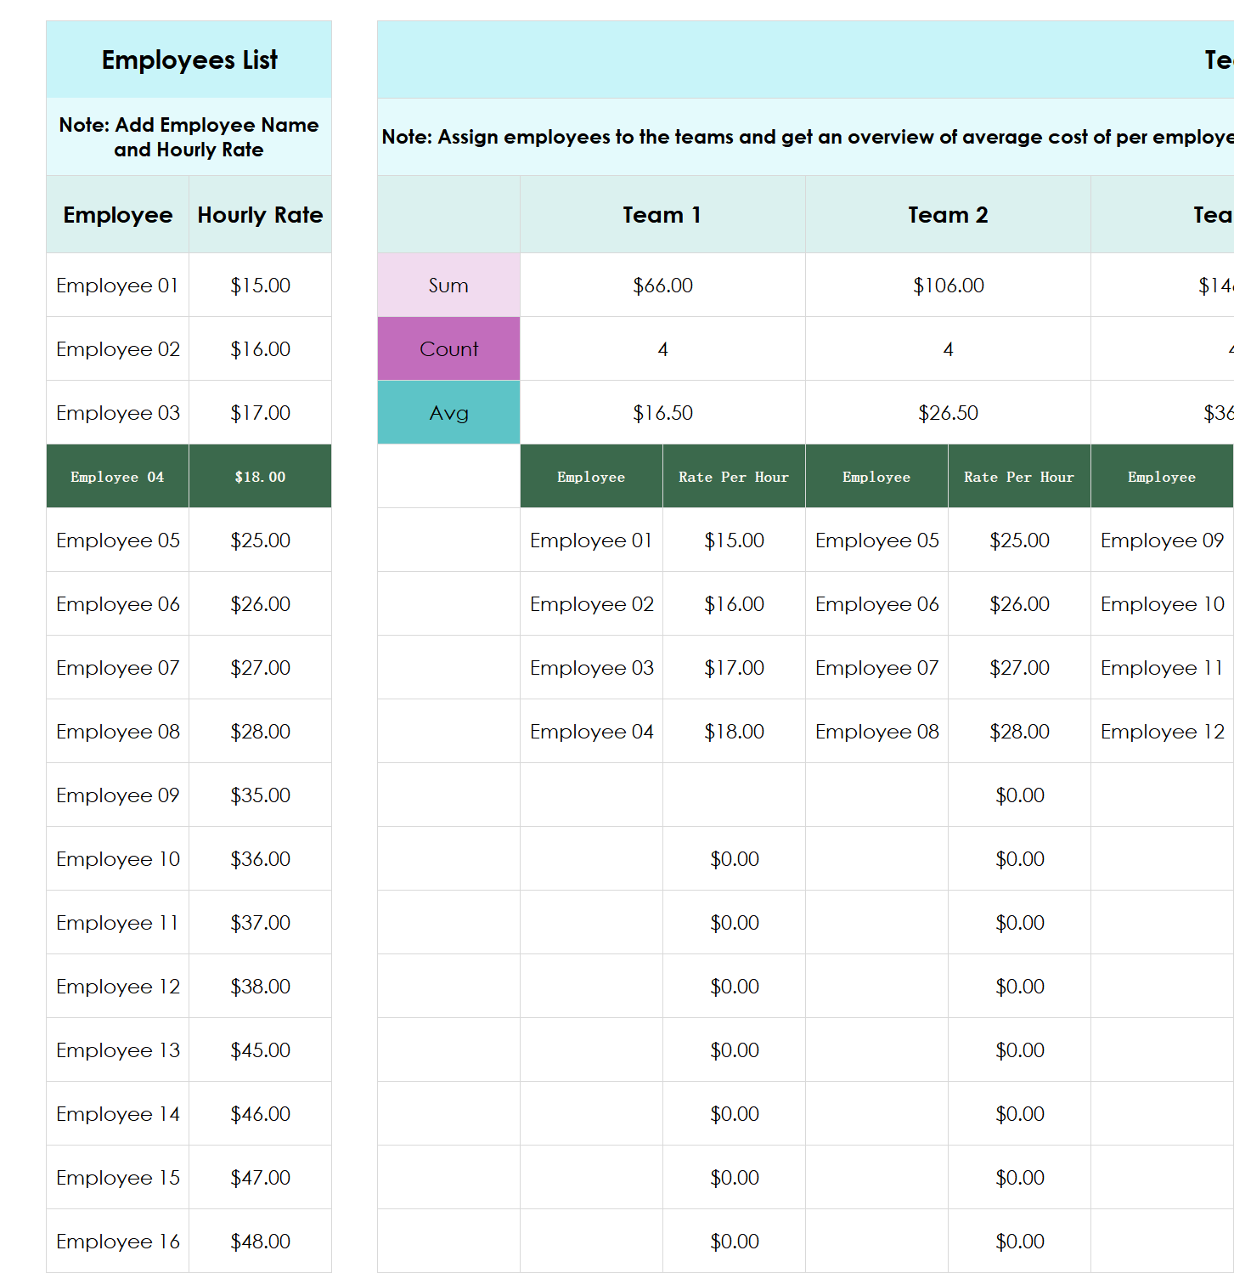Click the pink Sum label cell

tap(448, 285)
